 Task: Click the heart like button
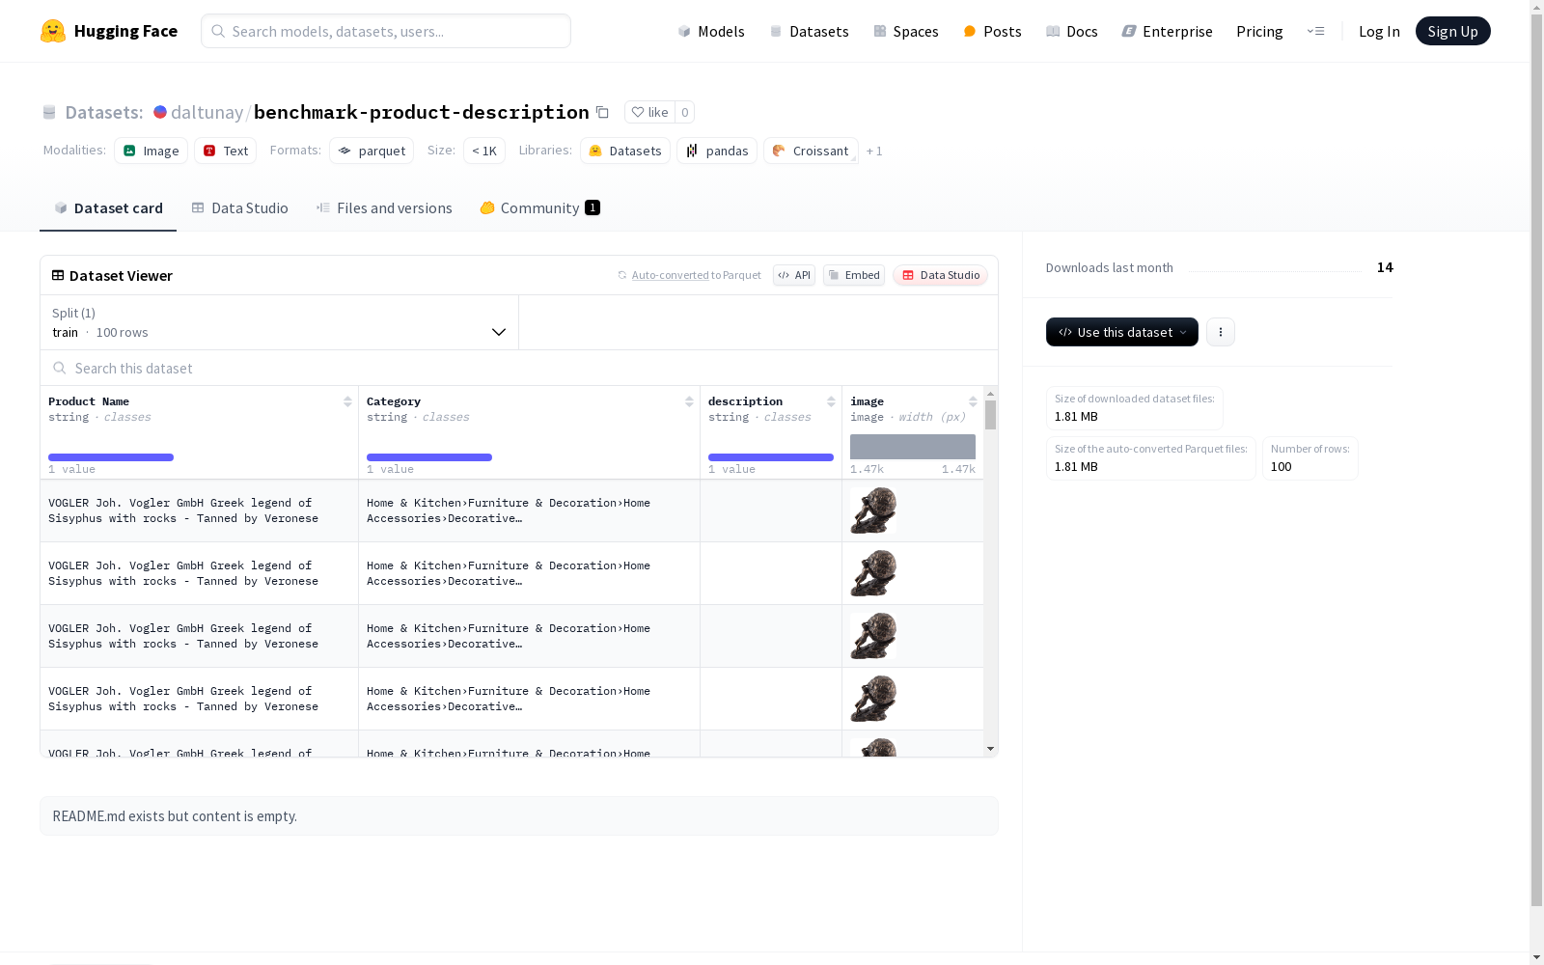click(649, 112)
